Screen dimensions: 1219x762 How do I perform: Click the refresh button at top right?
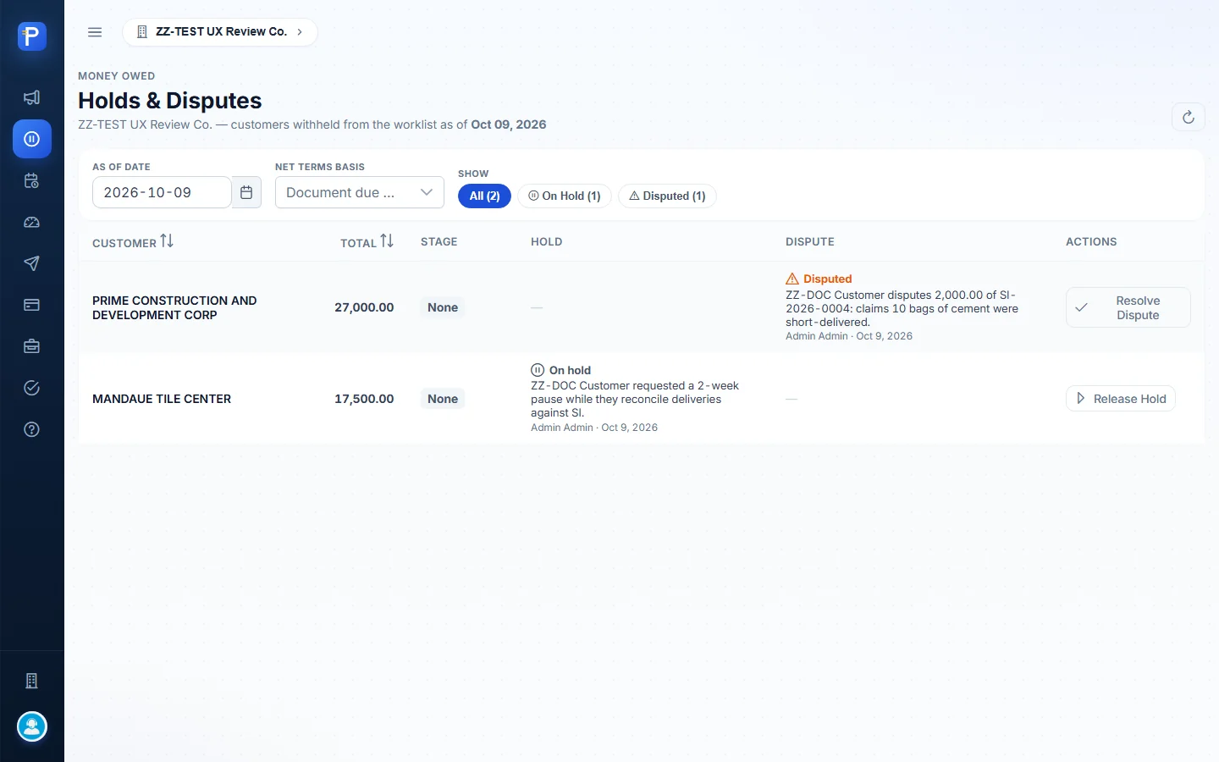point(1189,117)
